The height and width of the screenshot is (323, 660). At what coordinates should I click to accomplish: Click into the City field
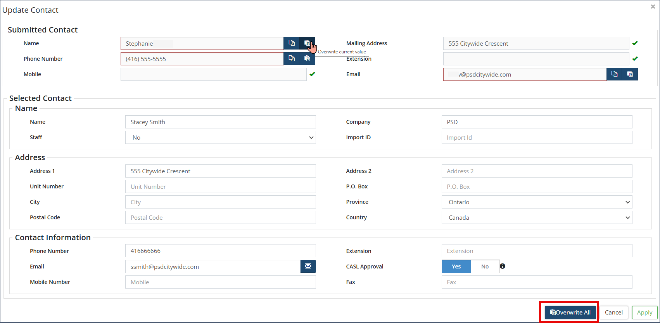(221, 202)
